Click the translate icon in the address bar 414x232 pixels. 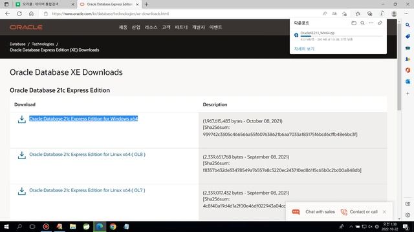tap(334, 14)
